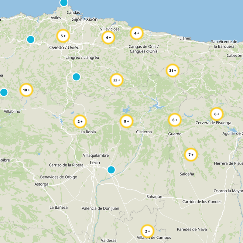
Task: Click the Carrión de los Condes label
Action: click(202, 202)
